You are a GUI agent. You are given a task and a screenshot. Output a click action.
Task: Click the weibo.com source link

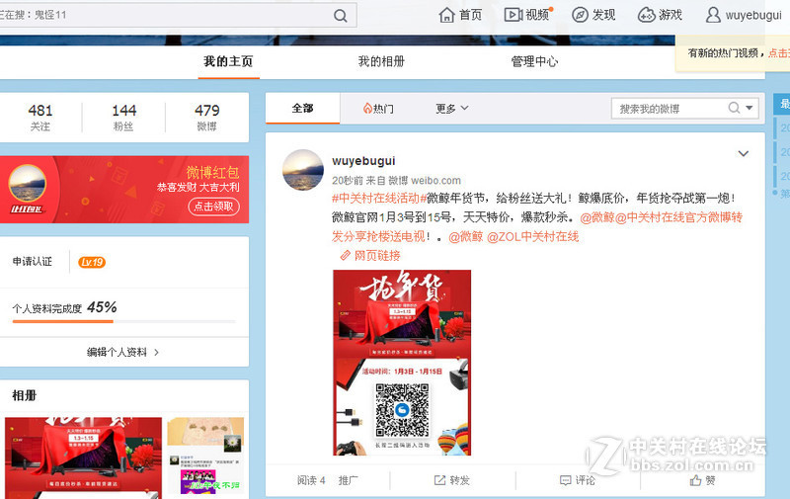coord(435,181)
